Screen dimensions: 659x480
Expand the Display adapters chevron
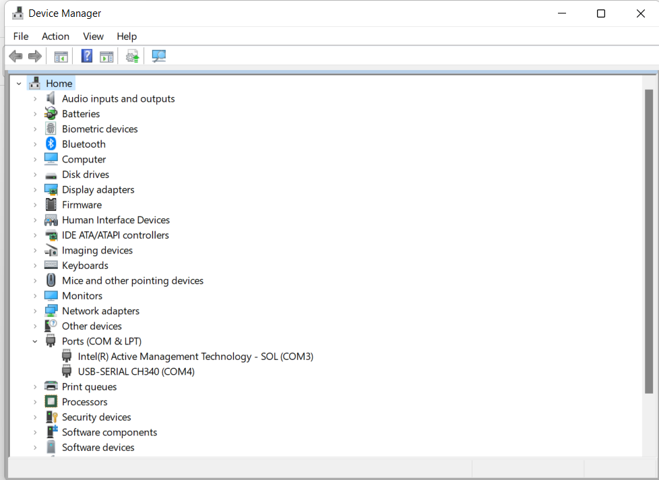[35, 189]
